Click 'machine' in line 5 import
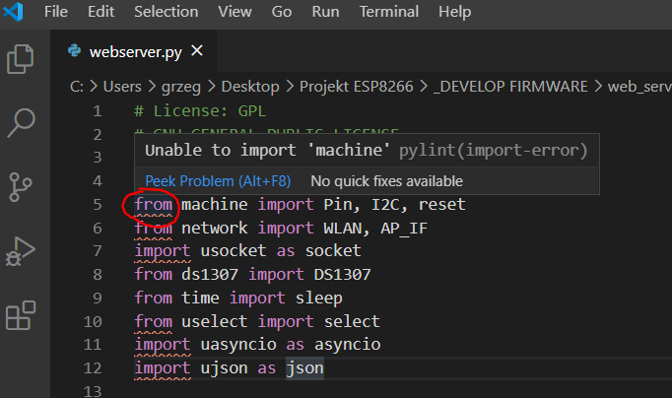The height and width of the screenshot is (398, 672). (x=214, y=204)
